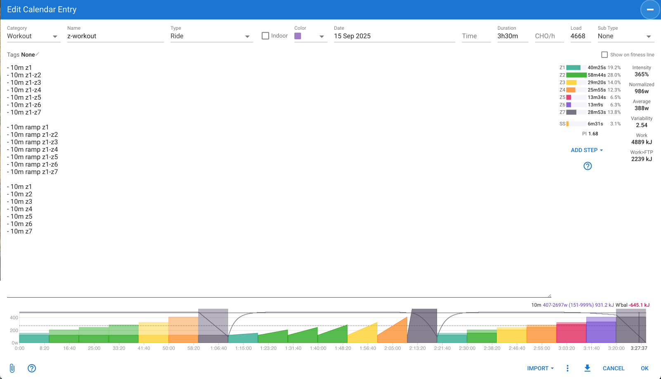Click the Date field showing 15 Sep 2025
The height and width of the screenshot is (379, 661).
pos(394,36)
